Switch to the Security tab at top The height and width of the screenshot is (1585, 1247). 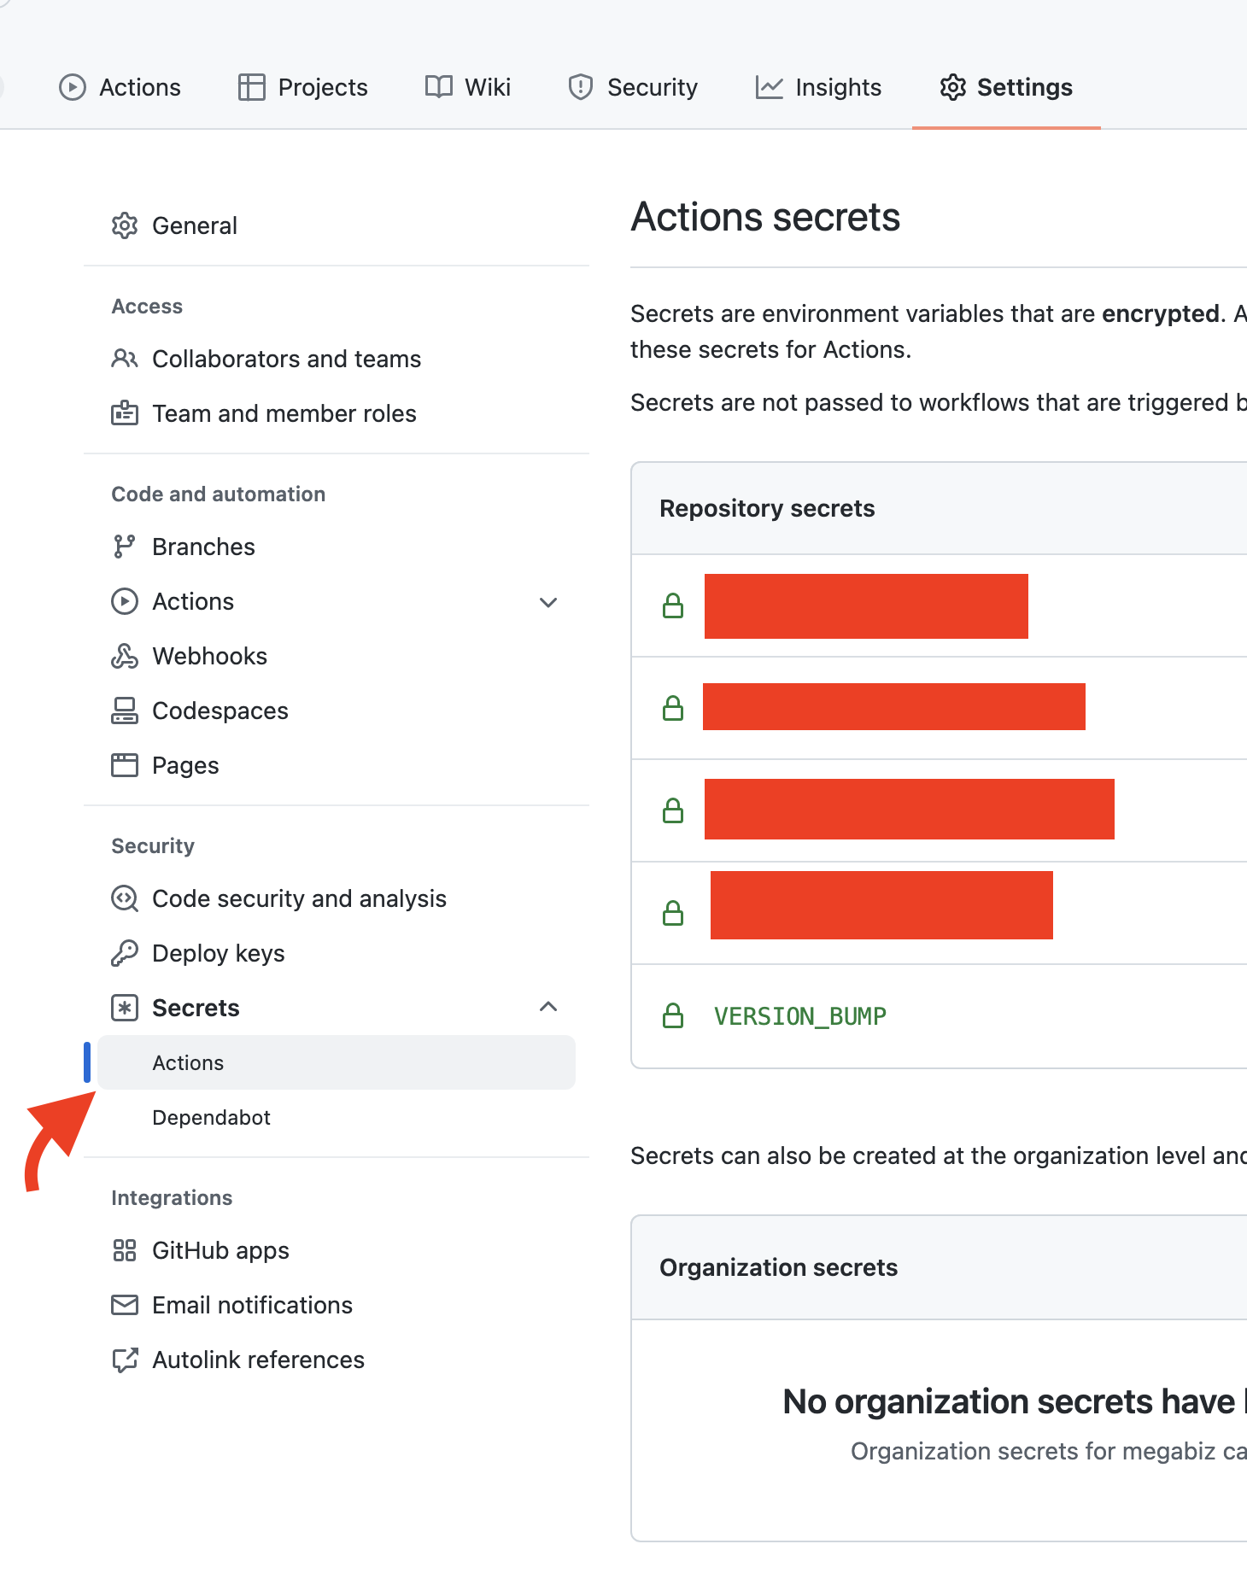click(633, 87)
